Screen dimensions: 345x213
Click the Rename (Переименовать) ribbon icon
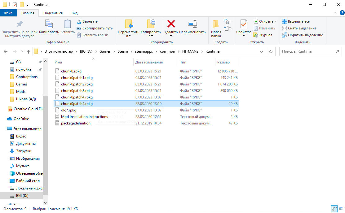192,24
